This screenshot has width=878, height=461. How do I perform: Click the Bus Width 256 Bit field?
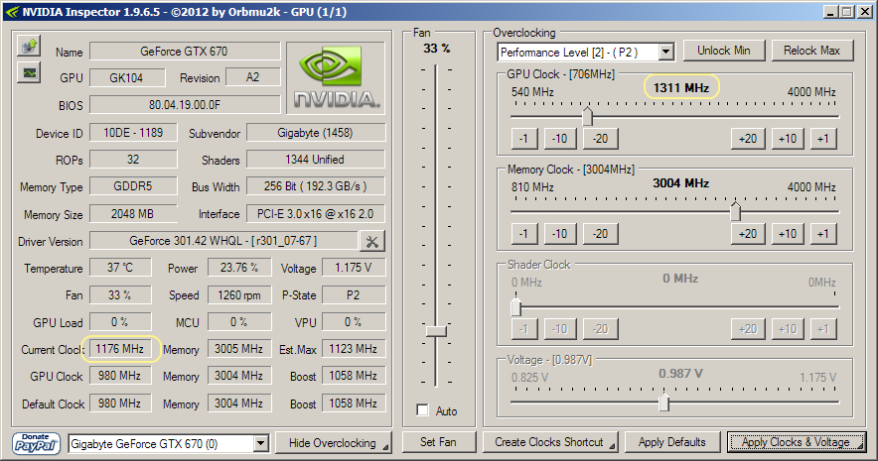click(316, 186)
